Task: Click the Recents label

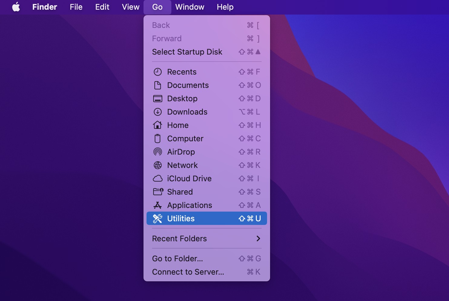Action: (182, 72)
